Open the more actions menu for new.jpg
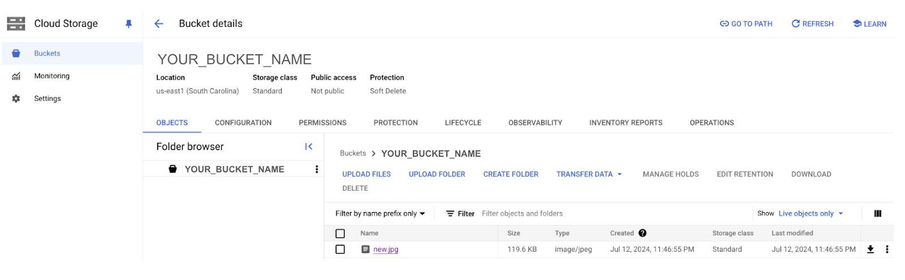The width and height of the screenshot is (905, 280). click(887, 249)
